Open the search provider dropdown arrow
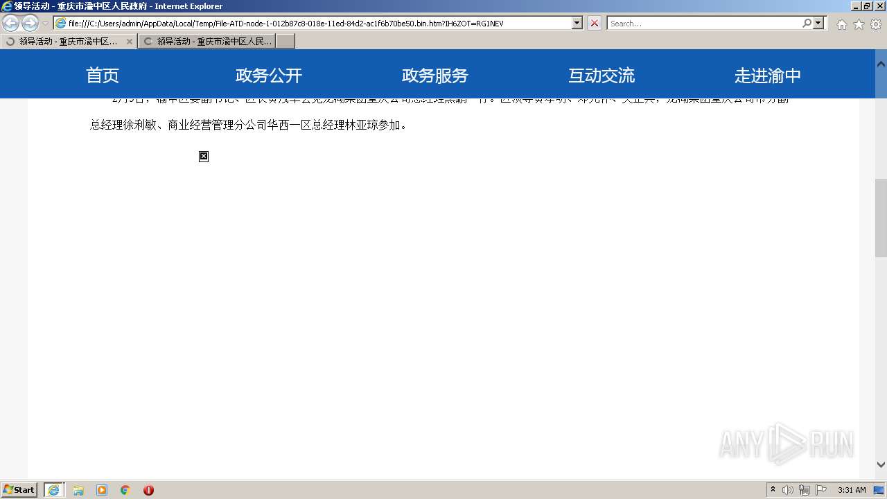 (x=820, y=23)
